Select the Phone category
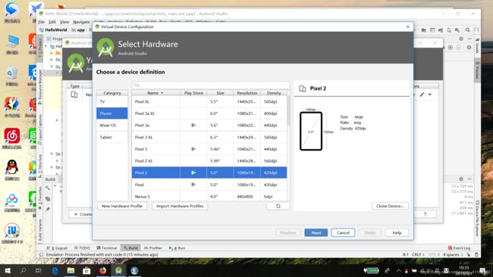The image size is (493, 277). pyautogui.click(x=112, y=114)
